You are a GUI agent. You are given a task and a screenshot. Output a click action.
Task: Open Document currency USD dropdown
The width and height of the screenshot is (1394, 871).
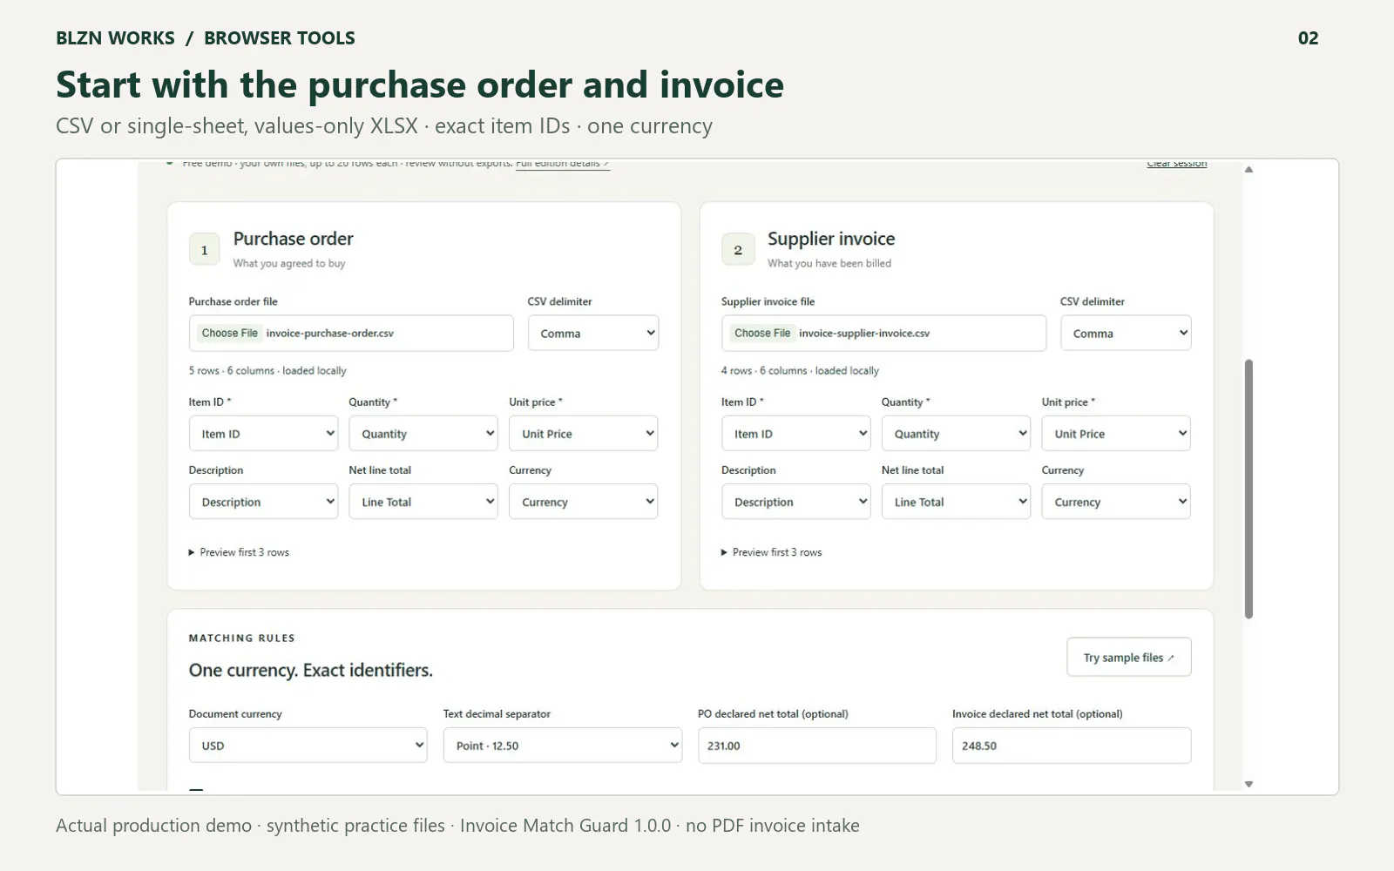click(308, 746)
